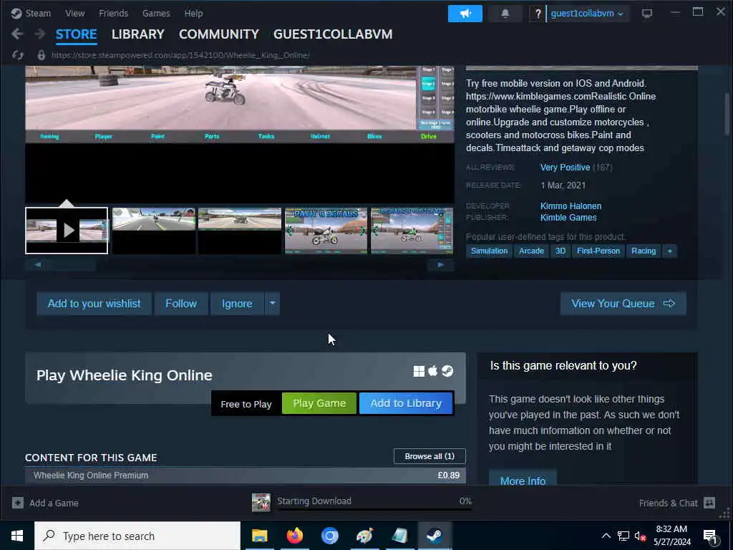733x550 pixels.
Task: Select the First-Person tag
Action: click(x=598, y=251)
